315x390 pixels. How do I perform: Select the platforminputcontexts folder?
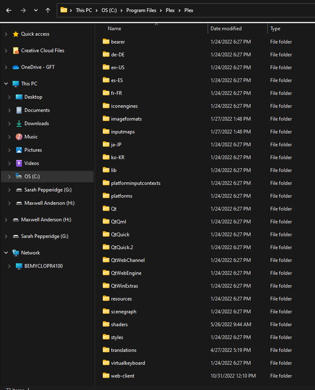click(136, 183)
